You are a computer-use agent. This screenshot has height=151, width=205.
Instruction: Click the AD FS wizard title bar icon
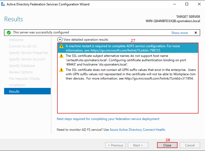click(x=3, y=4)
